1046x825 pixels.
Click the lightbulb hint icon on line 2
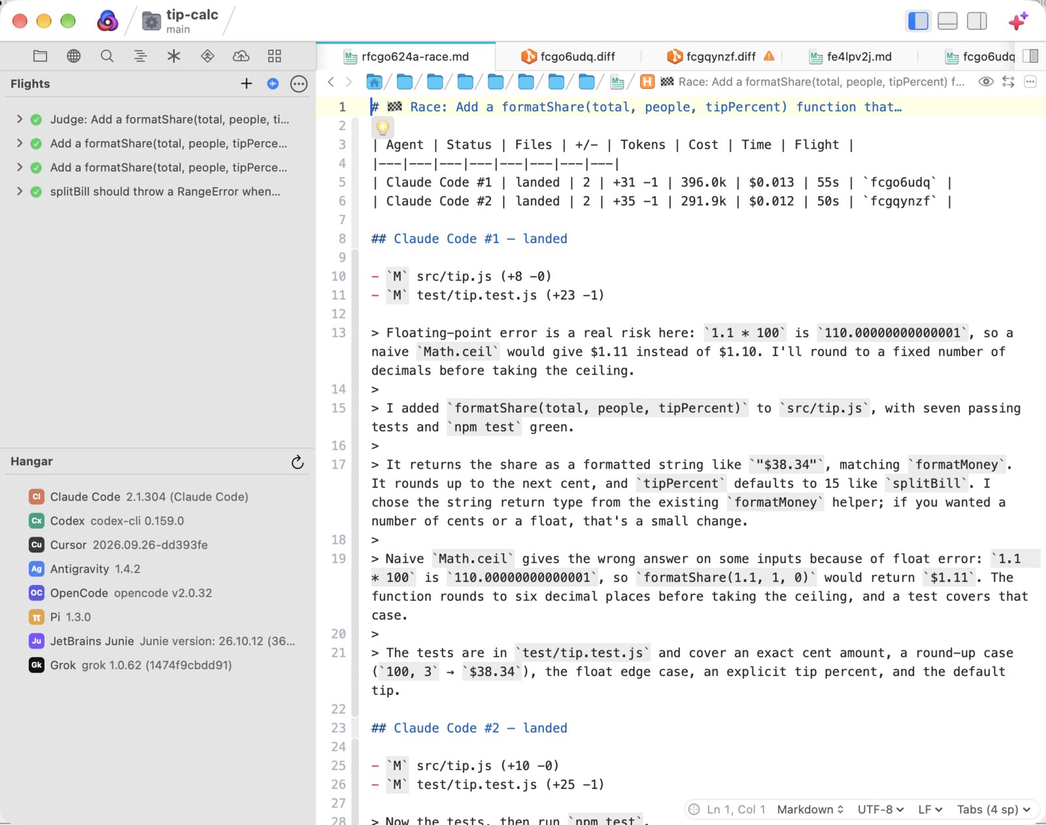382,127
